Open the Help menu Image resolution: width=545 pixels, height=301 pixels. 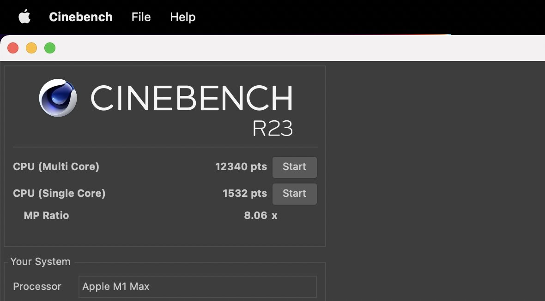(182, 17)
